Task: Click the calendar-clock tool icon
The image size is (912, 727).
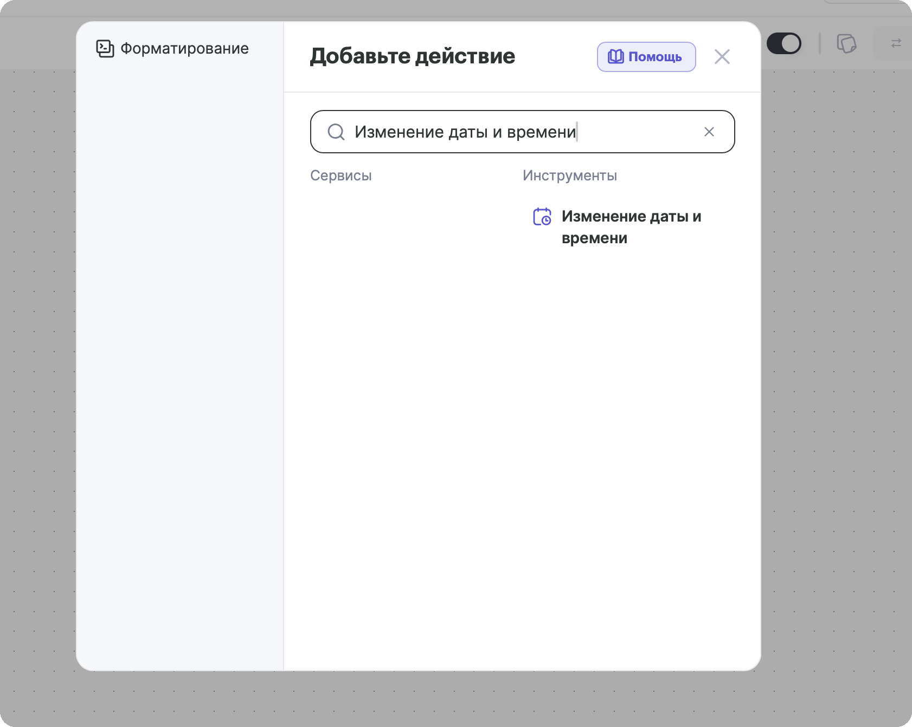Action: coord(542,217)
